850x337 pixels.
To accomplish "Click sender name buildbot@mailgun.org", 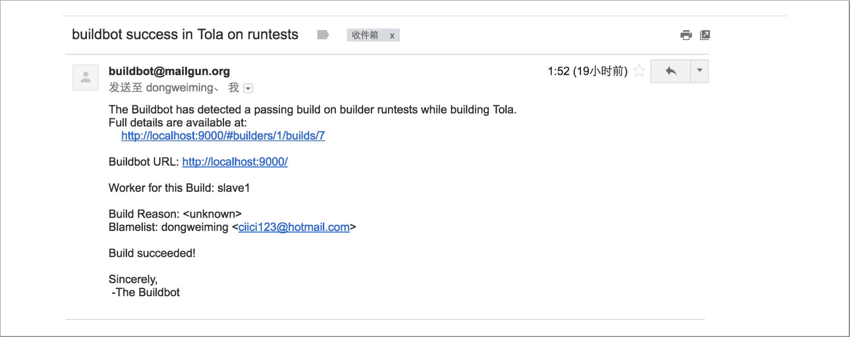I will point(169,71).
